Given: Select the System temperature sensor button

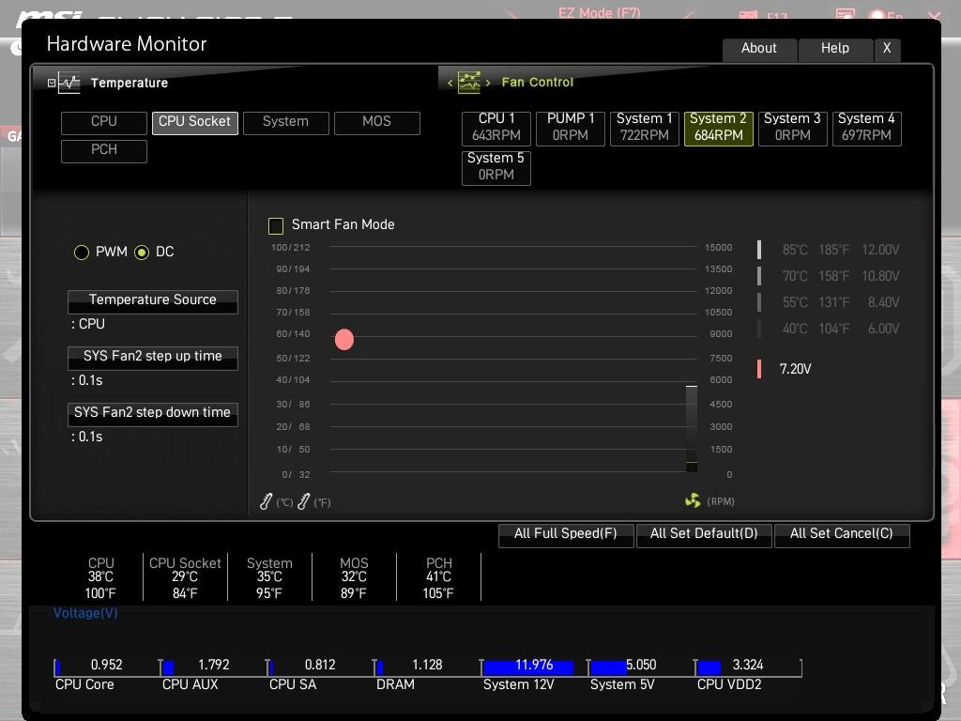Looking at the screenshot, I should click(286, 122).
